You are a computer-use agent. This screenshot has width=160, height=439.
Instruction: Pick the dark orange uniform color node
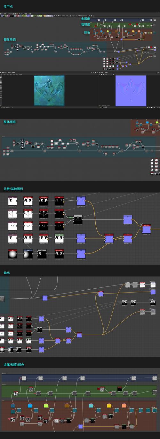point(67,406)
